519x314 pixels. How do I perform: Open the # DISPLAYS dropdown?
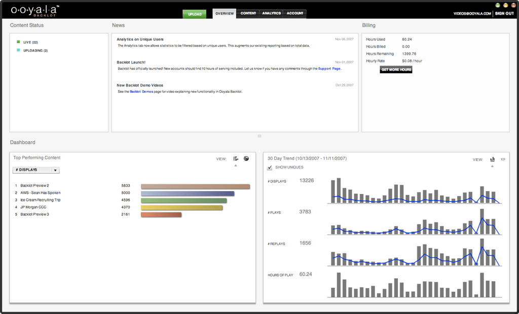[x=36, y=170]
